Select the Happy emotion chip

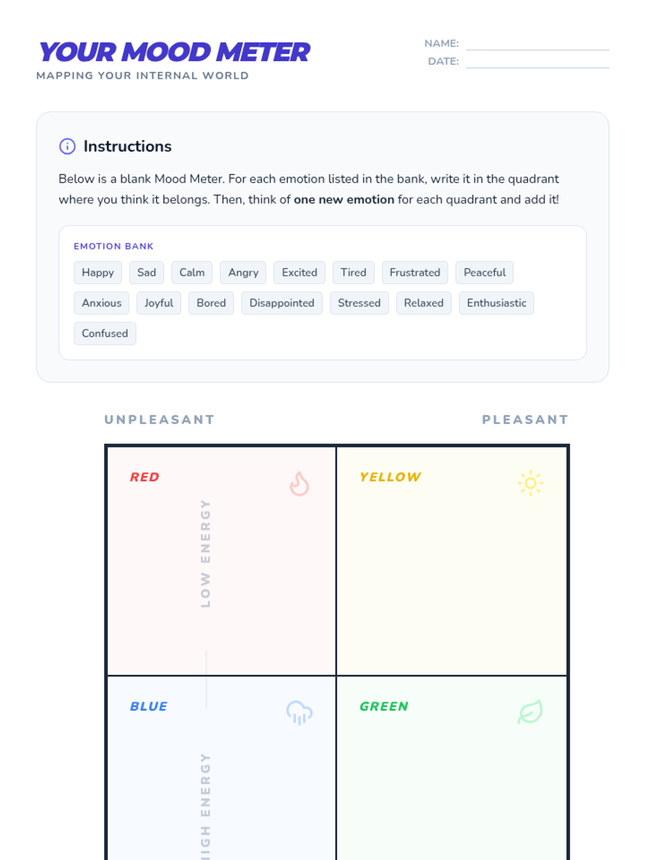coord(98,273)
